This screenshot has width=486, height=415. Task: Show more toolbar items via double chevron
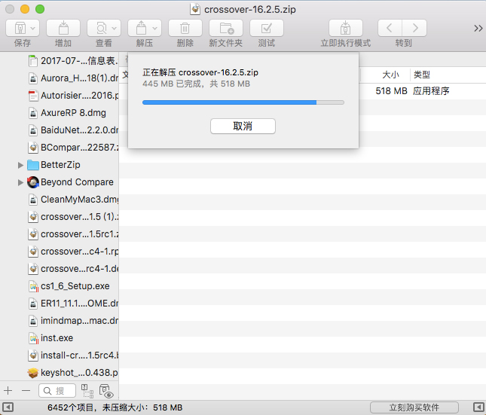[x=478, y=29]
